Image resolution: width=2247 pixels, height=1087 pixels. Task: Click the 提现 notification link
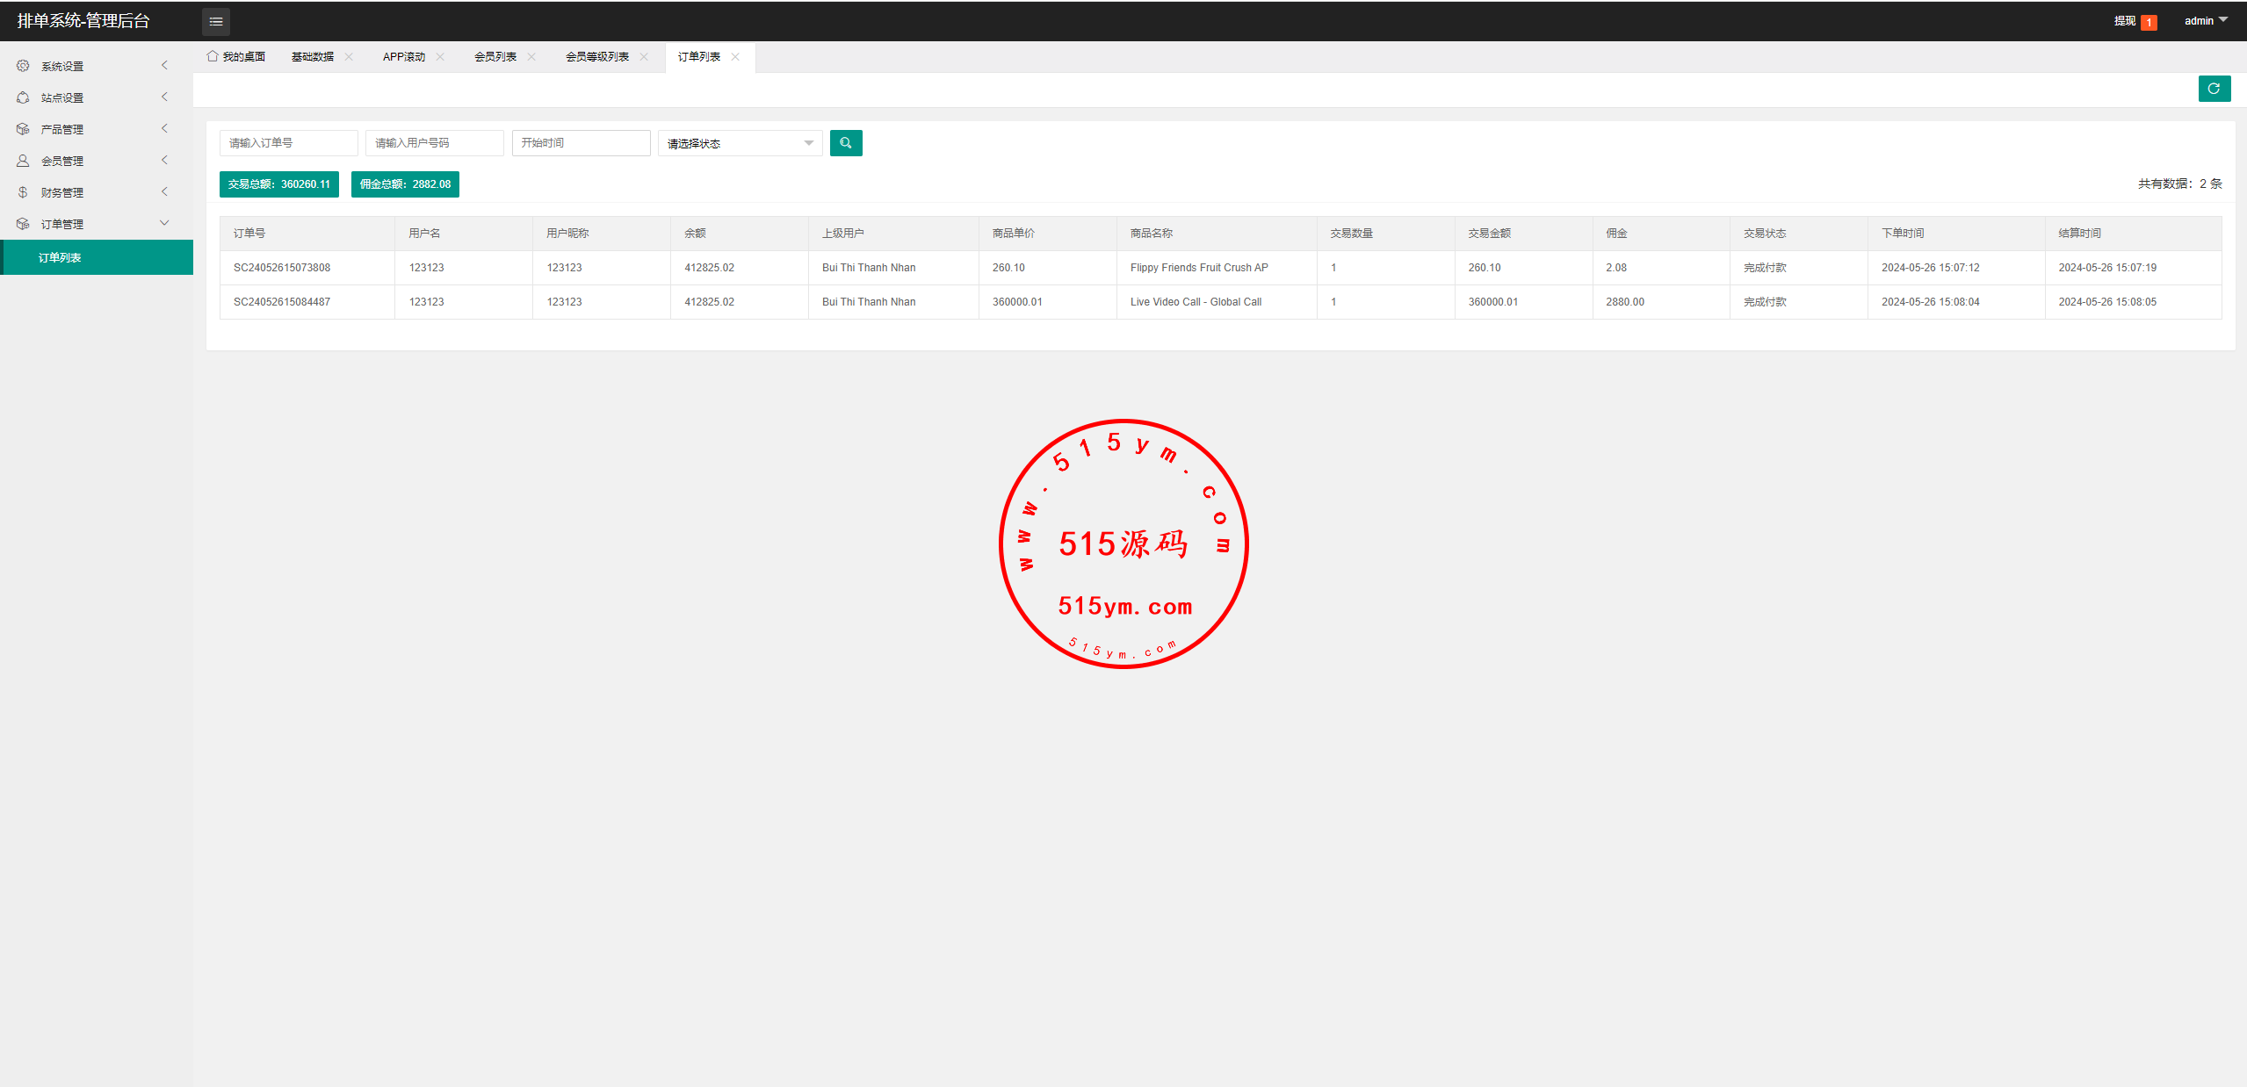[2124, 21]
